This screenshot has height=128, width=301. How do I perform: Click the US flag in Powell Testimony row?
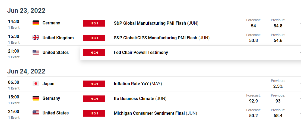coord(36,52)
